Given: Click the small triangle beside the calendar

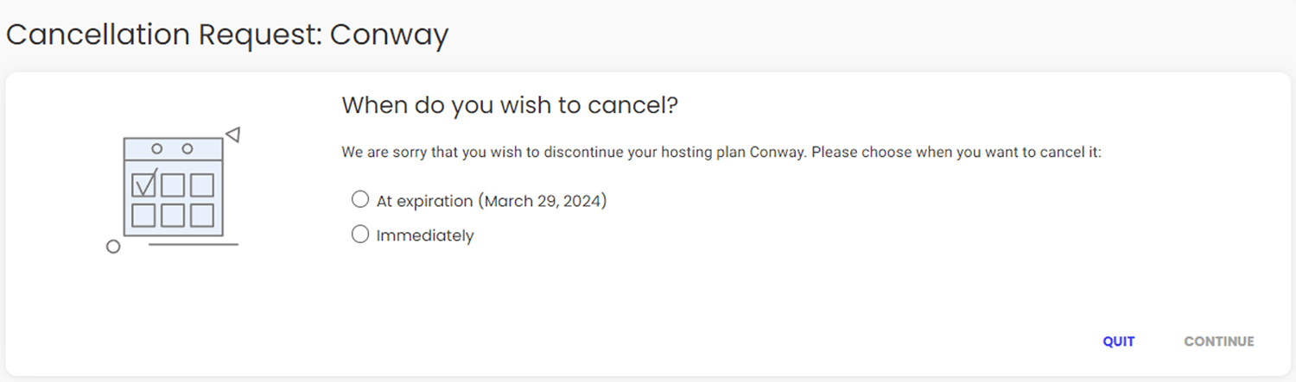Looking at the screenshot, I should (x=232, y=135).
